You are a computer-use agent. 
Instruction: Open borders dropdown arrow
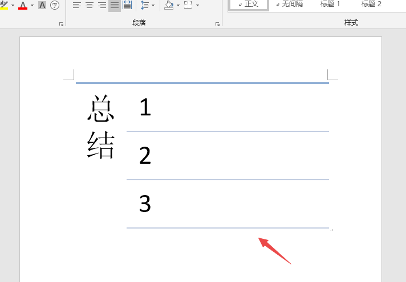point(197,5)
